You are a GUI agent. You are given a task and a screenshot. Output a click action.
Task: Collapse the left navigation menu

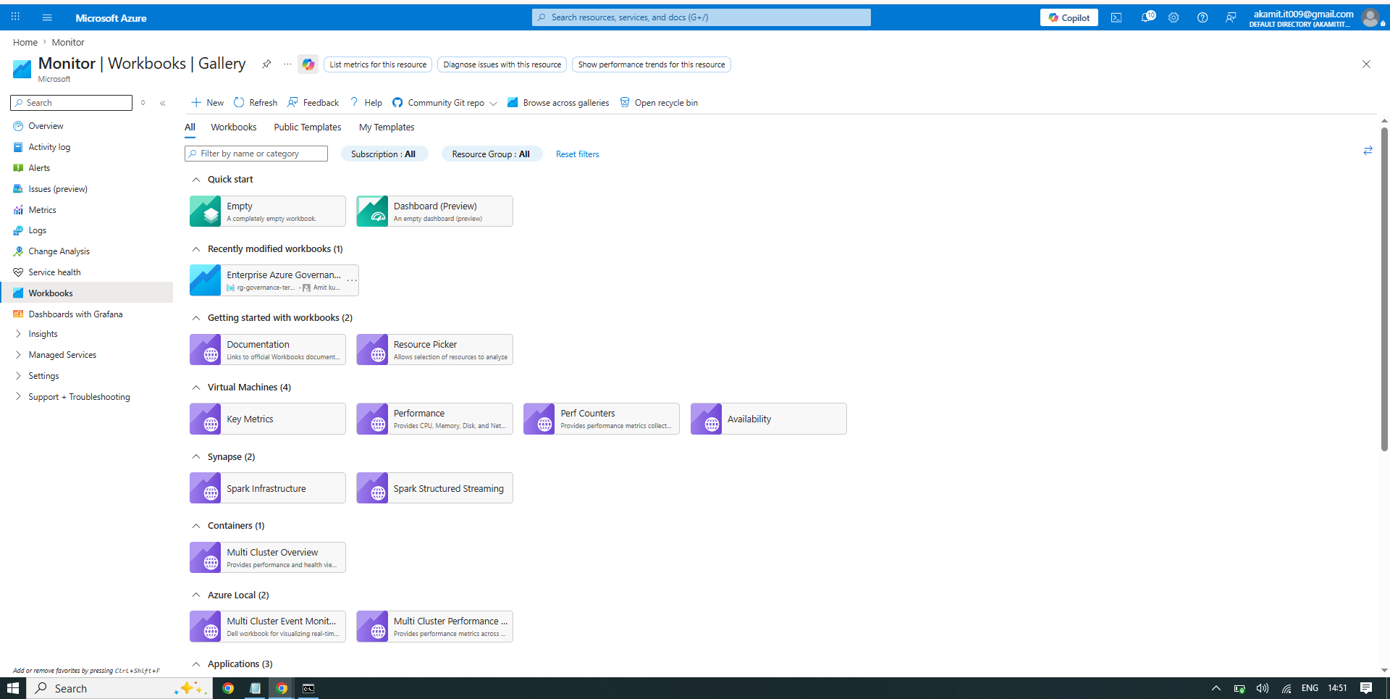(x=163, y=103)
